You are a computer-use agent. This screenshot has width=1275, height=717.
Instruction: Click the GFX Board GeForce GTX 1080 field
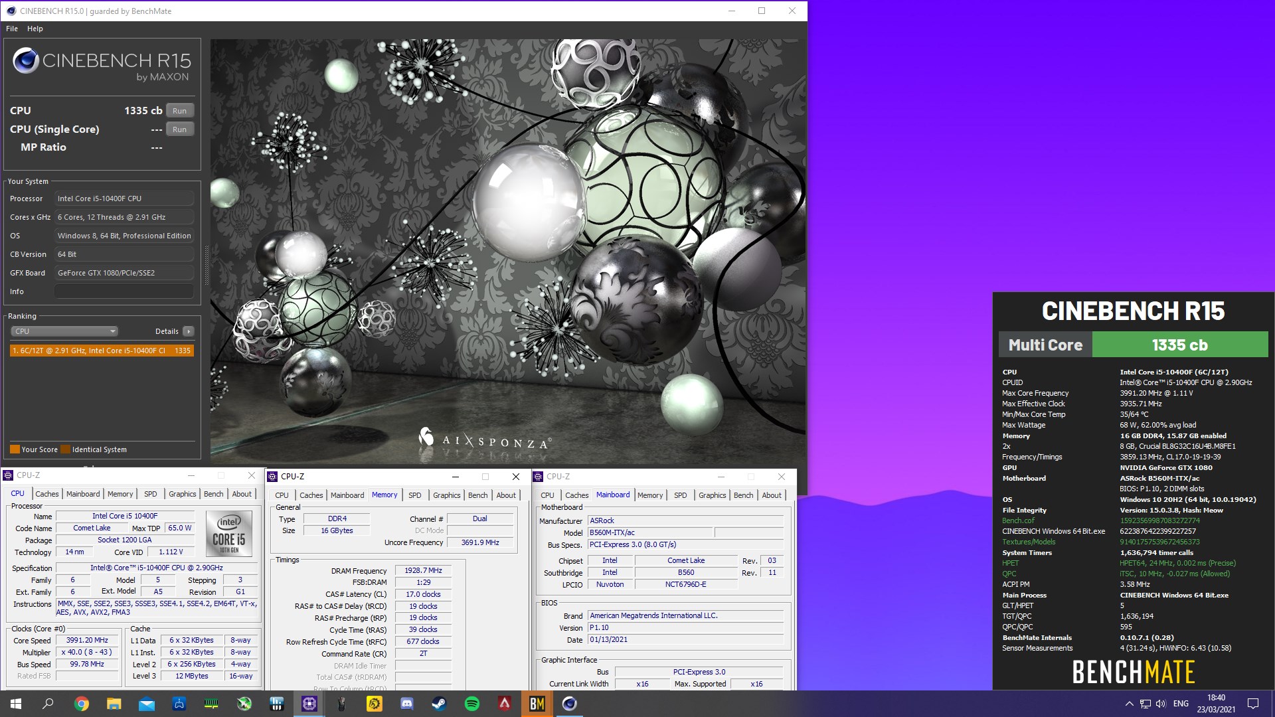pyautogui.click(x=124, y=273)
